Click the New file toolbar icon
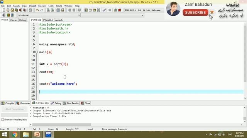 (4, 10)
